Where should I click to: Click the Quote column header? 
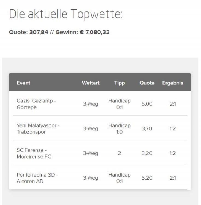tap(147, 83)
